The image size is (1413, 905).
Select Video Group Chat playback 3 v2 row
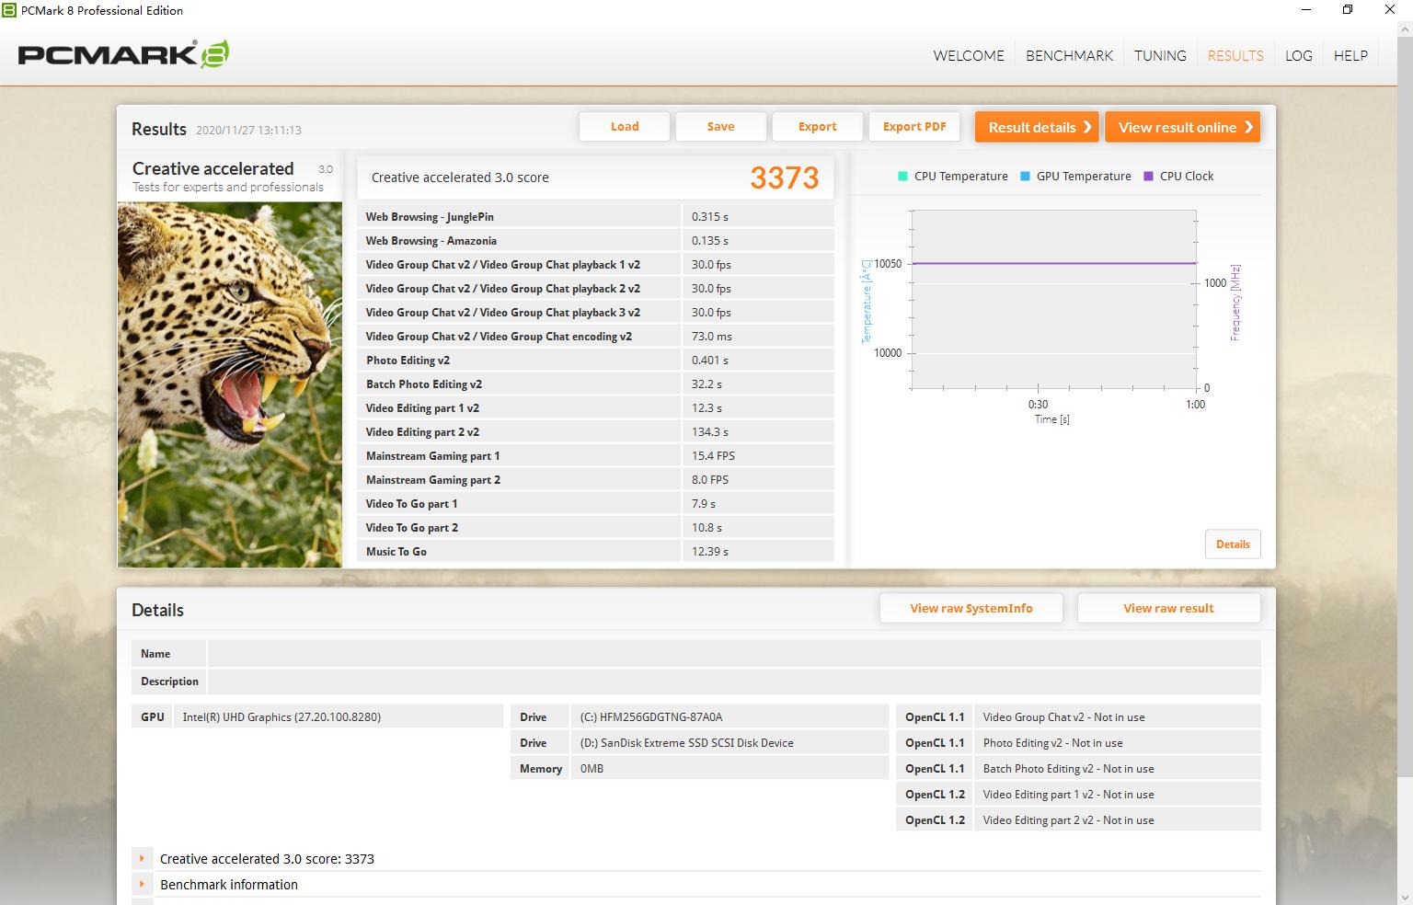point(595,313)
